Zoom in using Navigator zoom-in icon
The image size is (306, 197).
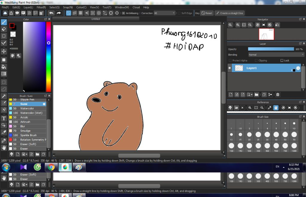(x=238, y=25)
